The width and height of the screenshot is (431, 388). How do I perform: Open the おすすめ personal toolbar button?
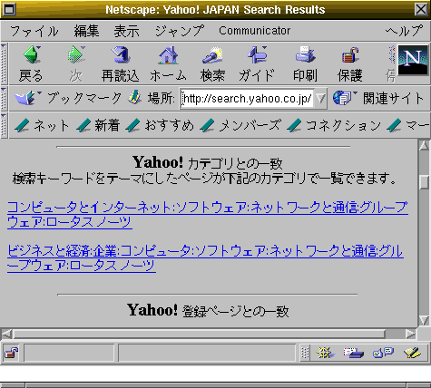[160, 125]
